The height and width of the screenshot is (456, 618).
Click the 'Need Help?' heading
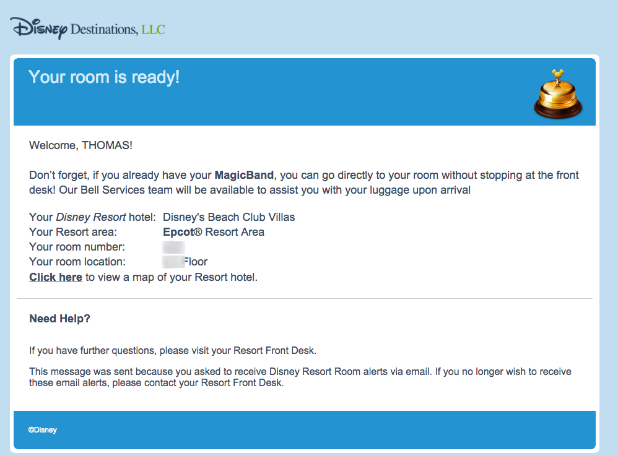60,319
